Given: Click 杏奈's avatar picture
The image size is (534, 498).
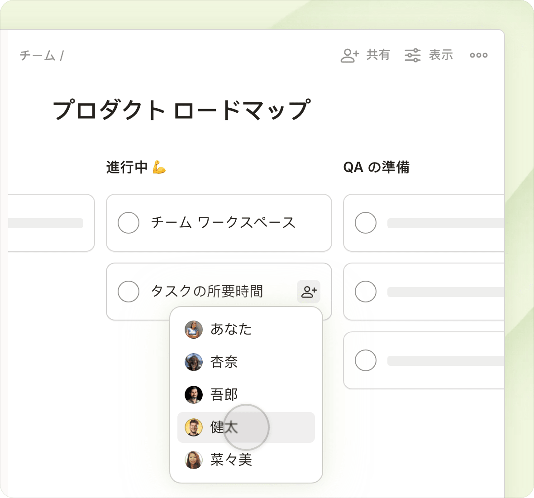Looking at the screenshot, I should 194,362.
